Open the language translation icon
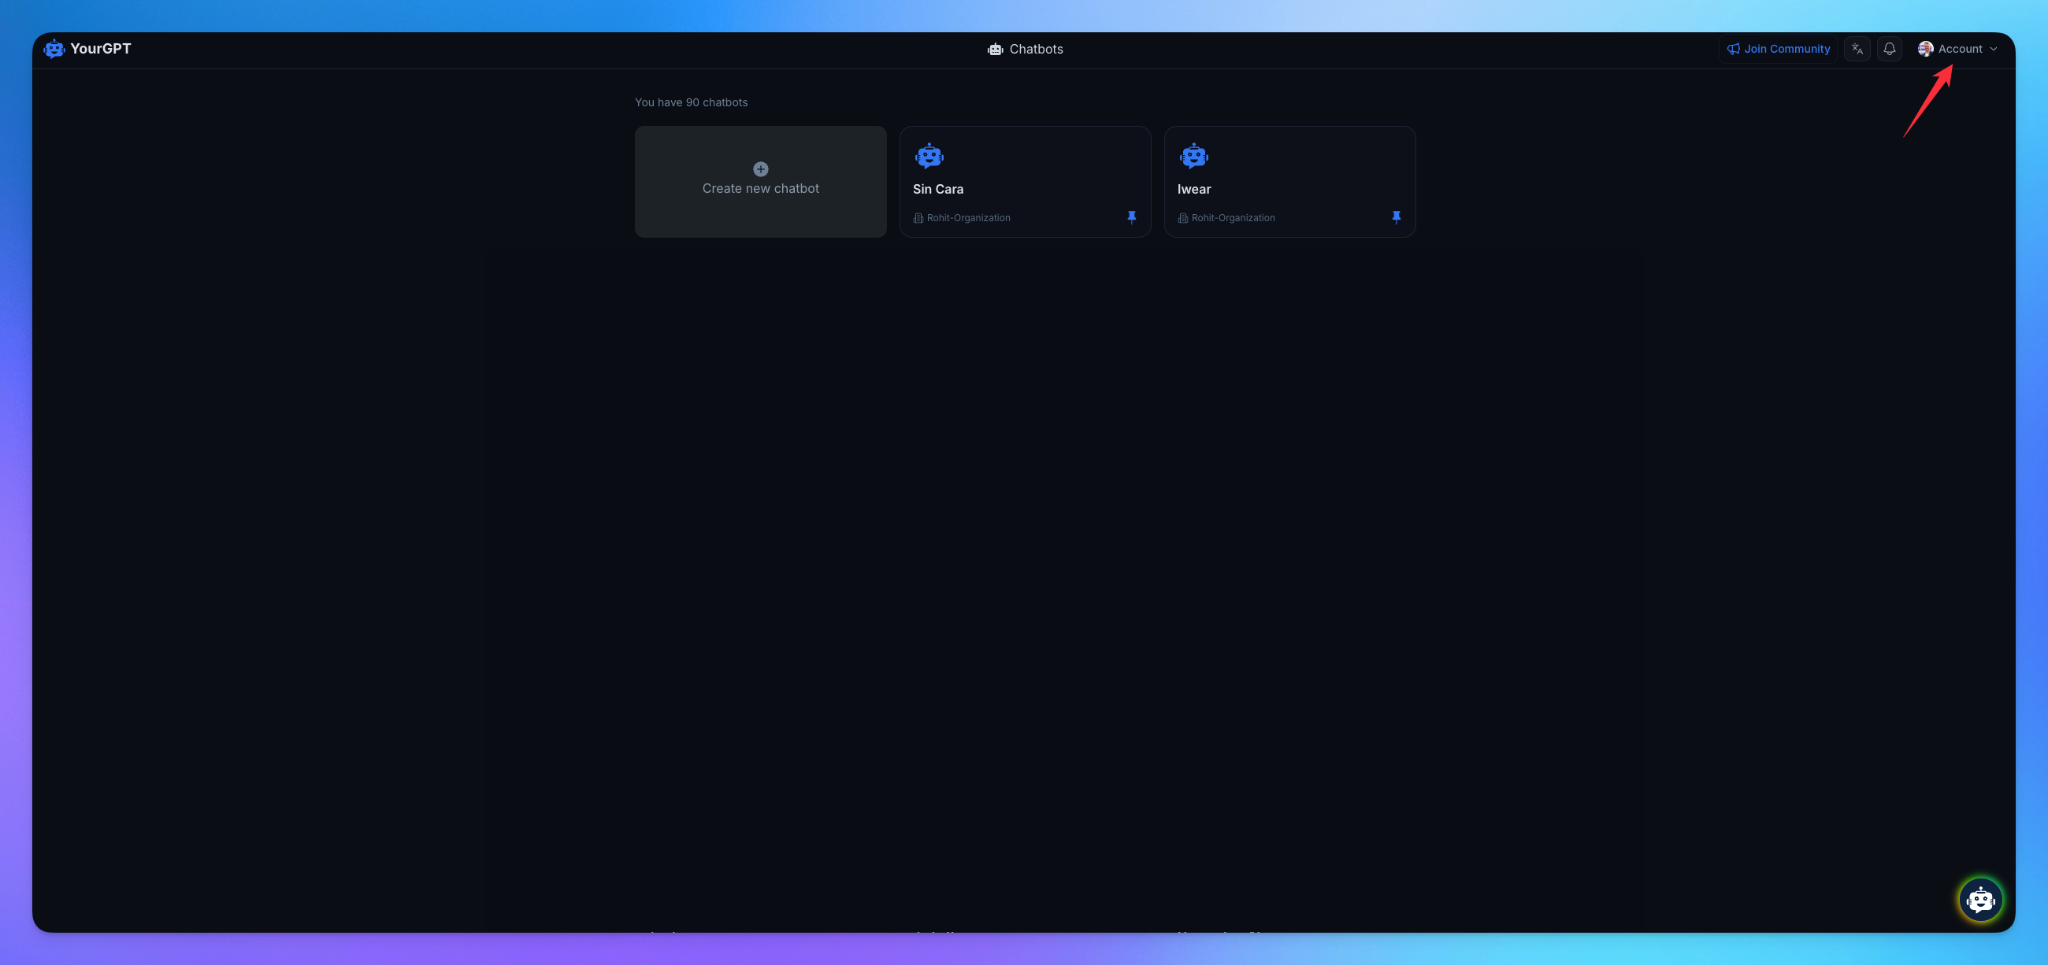 tap(1857, 49)
